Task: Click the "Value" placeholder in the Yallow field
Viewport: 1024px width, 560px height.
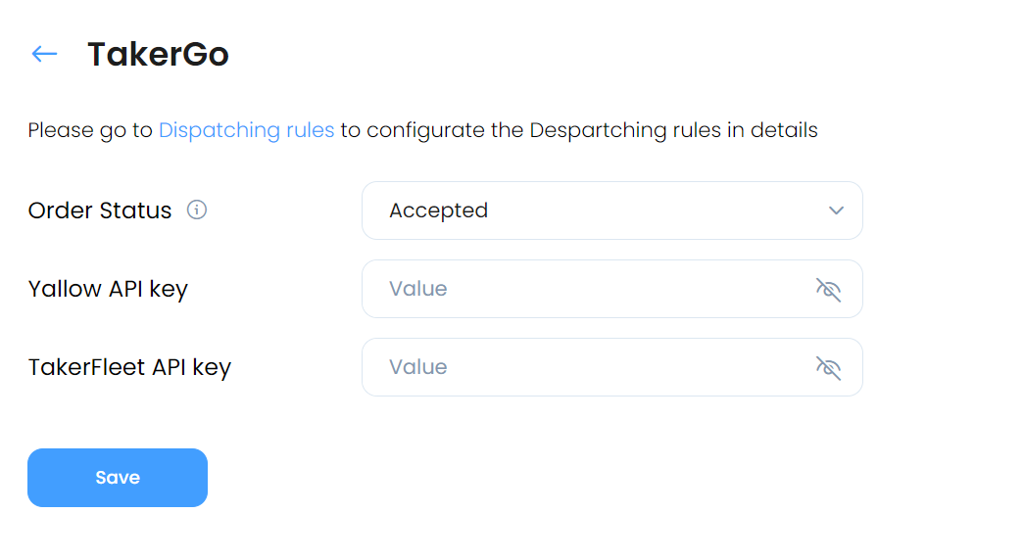Action: click(x=418, y=289)
